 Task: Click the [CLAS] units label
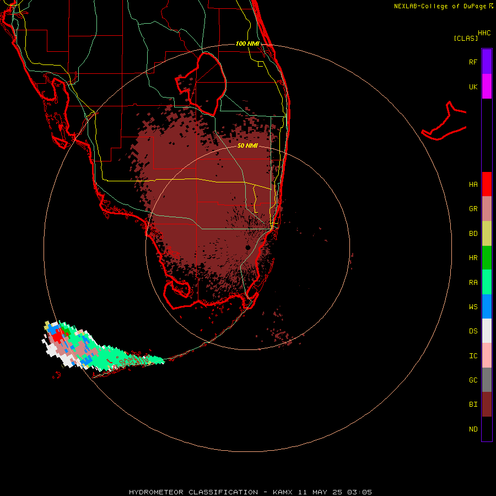click(466, 38)
